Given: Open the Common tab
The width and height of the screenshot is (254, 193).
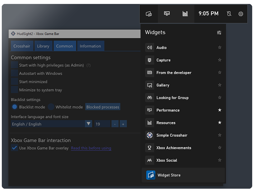Looking at the screenshot, I should (64, 46).
